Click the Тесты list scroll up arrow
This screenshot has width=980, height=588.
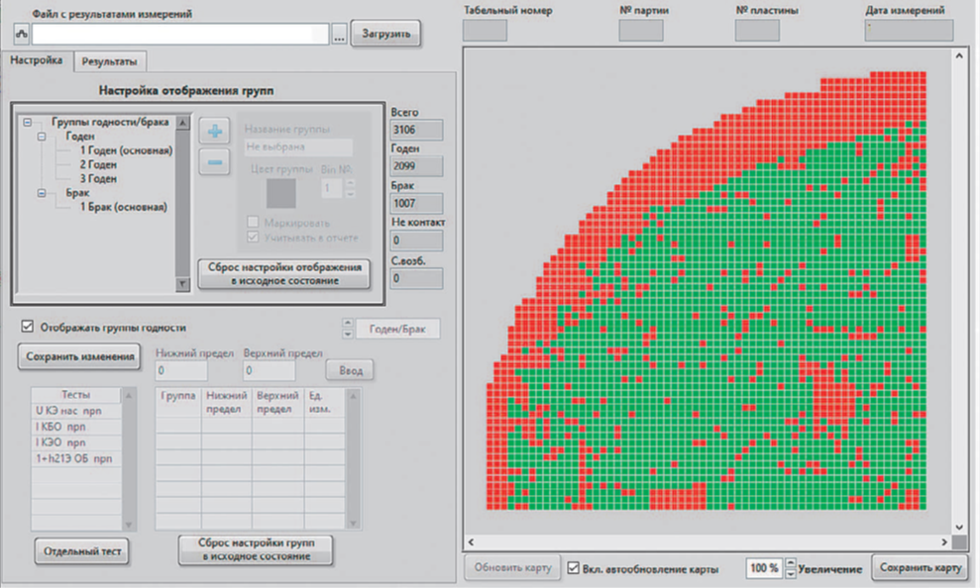coord(129,395)
